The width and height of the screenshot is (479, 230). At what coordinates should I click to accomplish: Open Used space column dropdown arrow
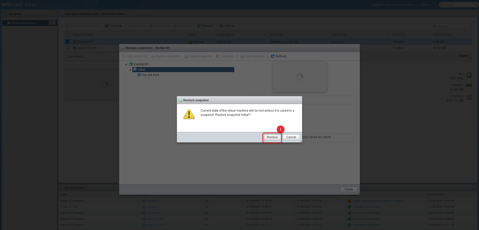(265, 35)
